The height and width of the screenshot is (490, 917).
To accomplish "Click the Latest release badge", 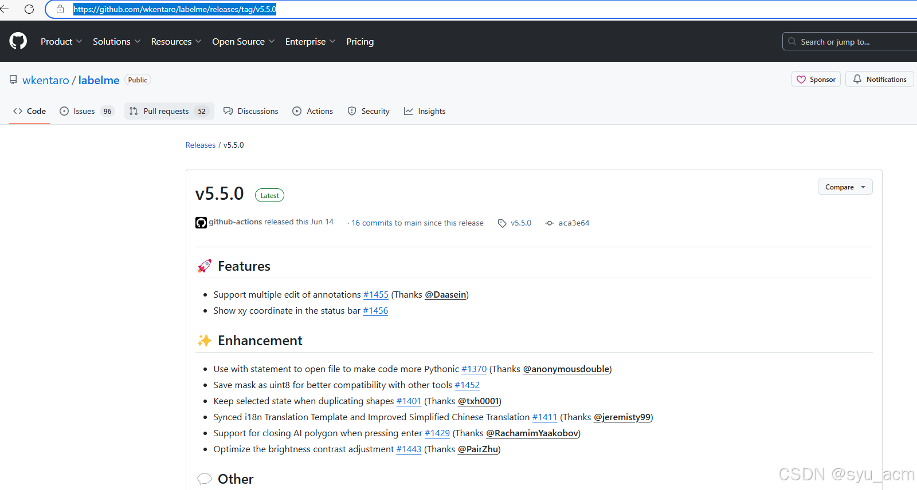I will click(x=269, y=195).
